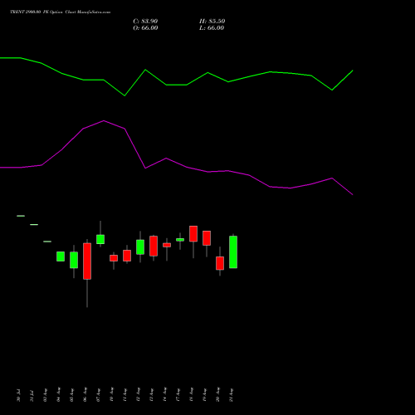This screenshot has height=415, width=415.
Task: Click the "31 Jul" date axis label
Action: point(32,395)
